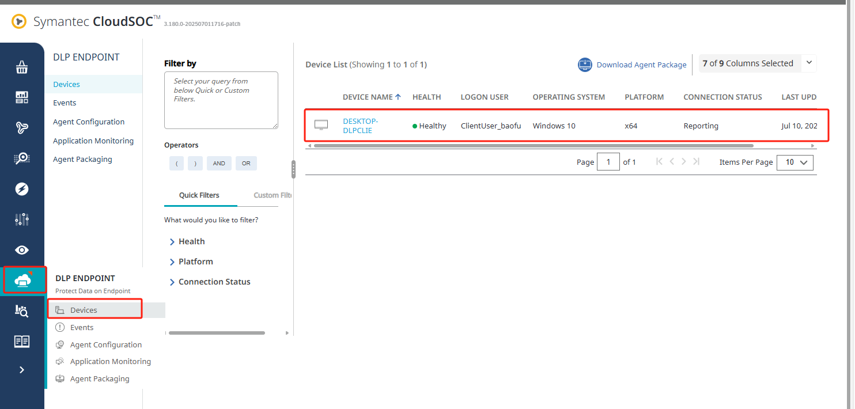This screenshot has height=409, width=855.
Task: Select Devices in the flyout menu
Action: [84, 310]
